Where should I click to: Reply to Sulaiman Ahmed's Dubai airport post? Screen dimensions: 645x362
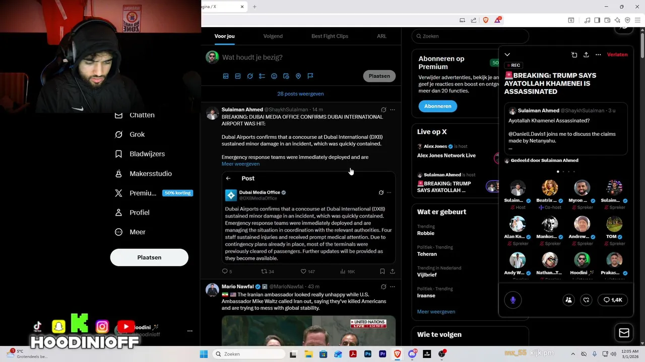pyautogui.click(x=227, y=271)
